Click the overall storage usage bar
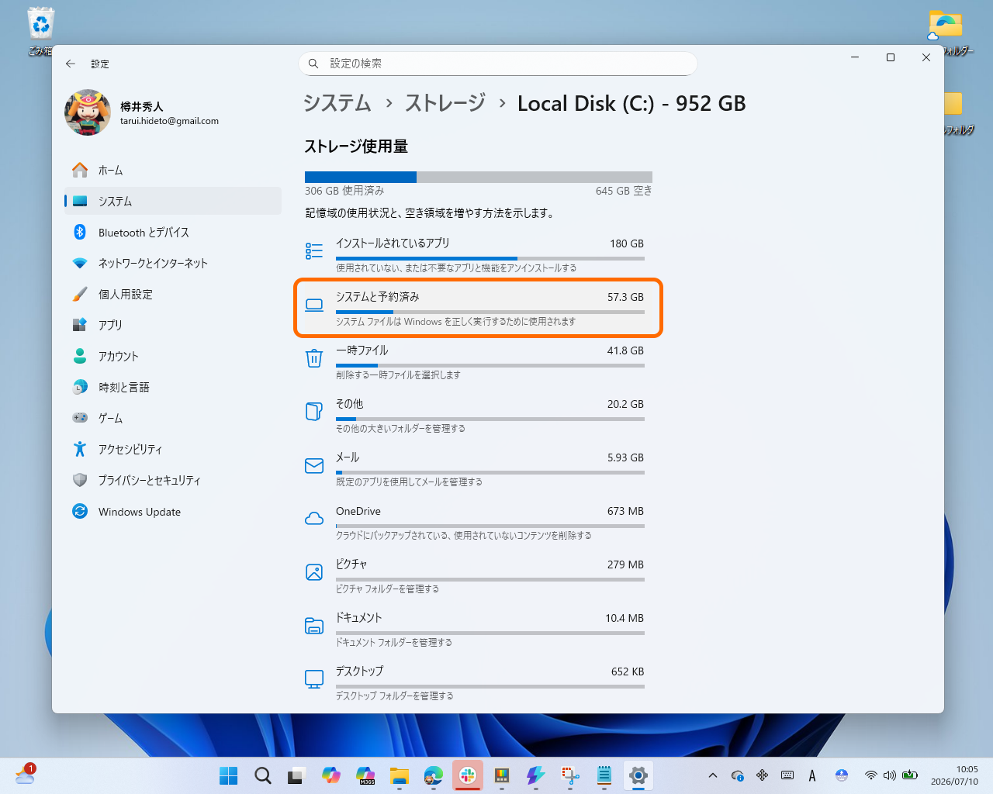The image size is (993, 794). coord(479,177)
